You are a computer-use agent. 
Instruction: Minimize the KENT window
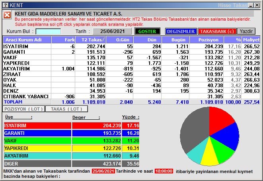coord(251,5)
